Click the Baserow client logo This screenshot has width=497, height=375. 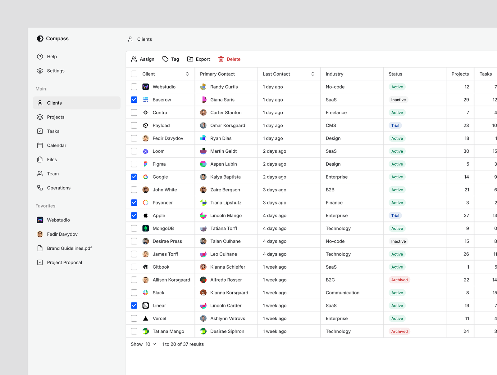(x=146, y=100)
